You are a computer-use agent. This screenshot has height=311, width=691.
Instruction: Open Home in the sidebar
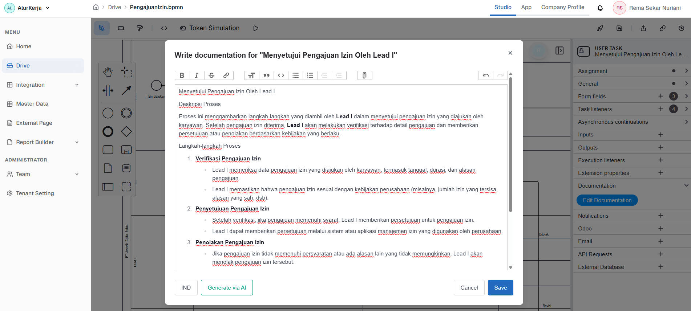[x=43, y=46]
